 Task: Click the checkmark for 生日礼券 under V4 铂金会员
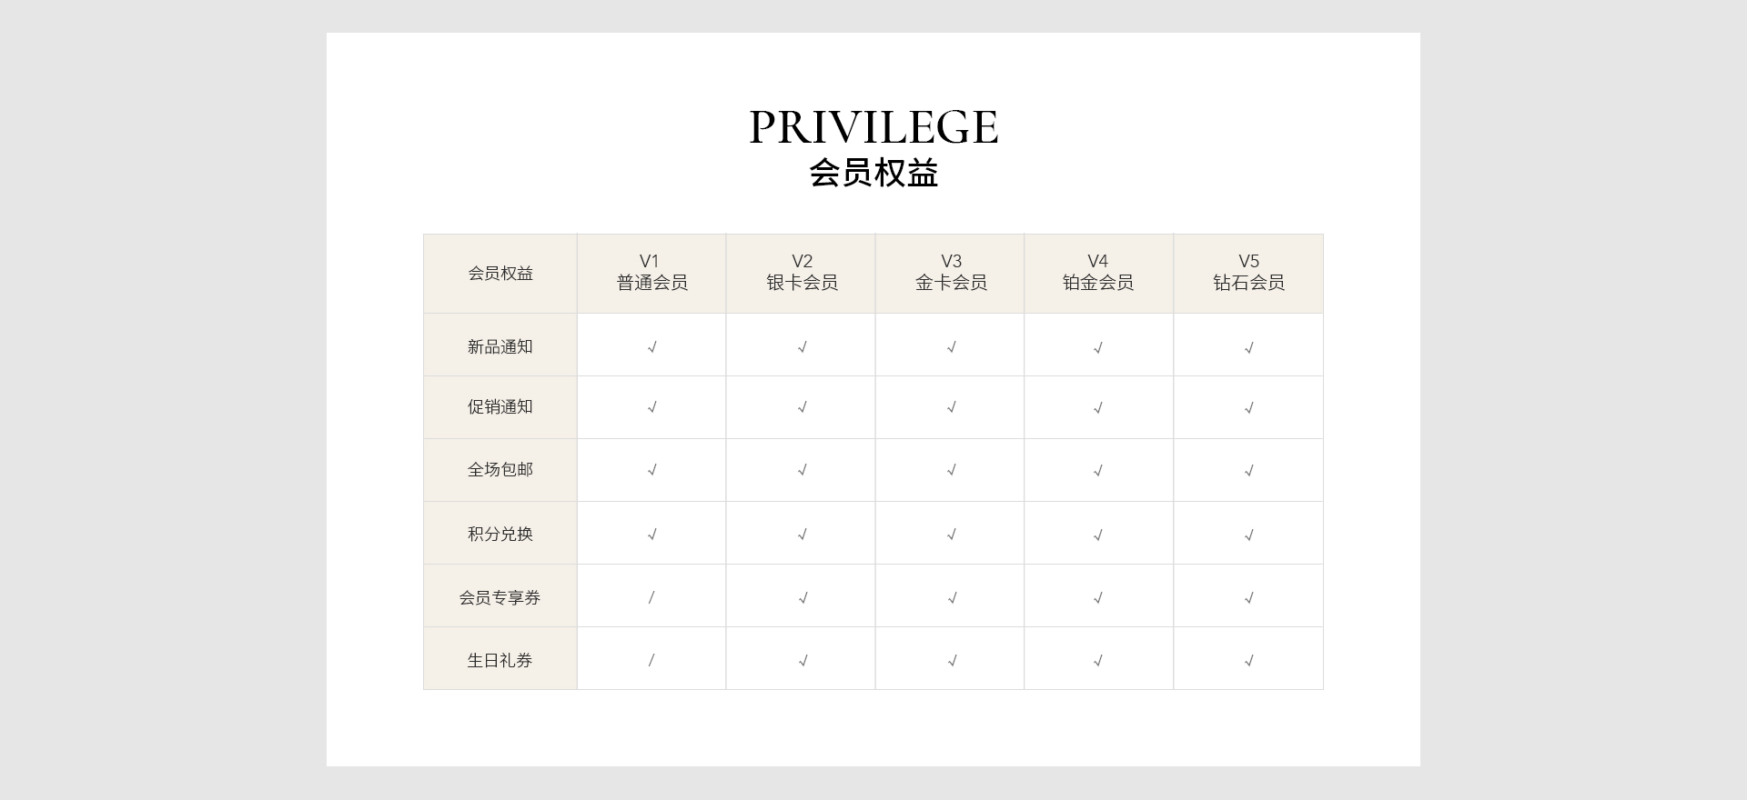coord(1097,661)
